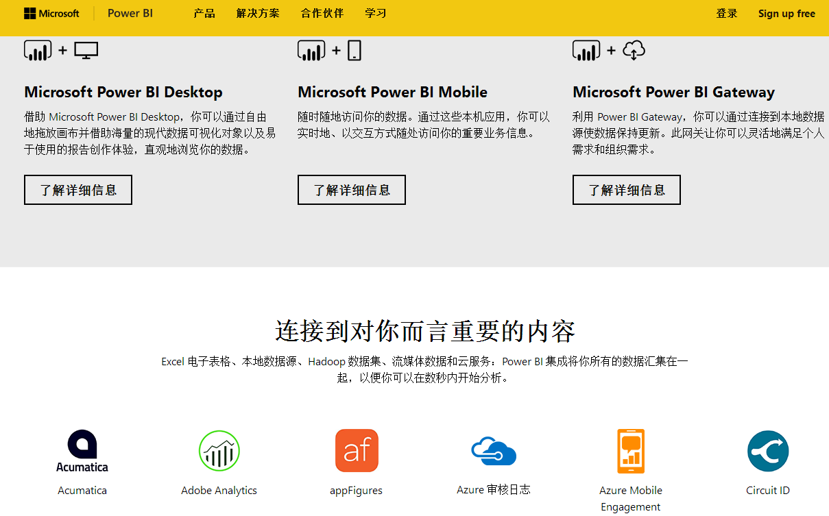Viewport: 829px width, 516px height.
Task: Click the 连接到对你而言重要的内容 heading
Action: [x=425, y=331]
